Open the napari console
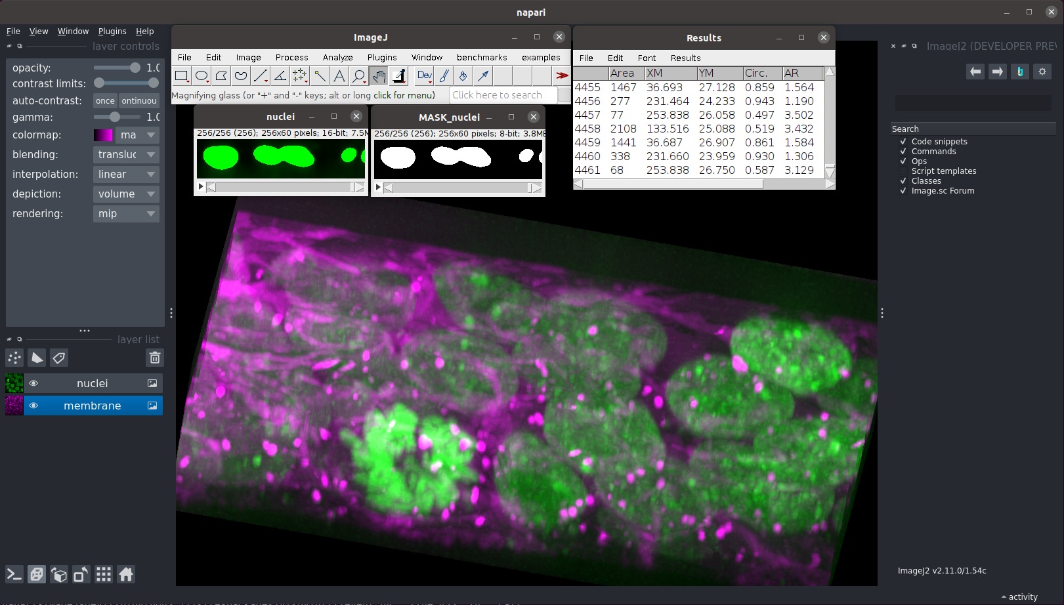 pyautogui.click(x=14, y=575)
